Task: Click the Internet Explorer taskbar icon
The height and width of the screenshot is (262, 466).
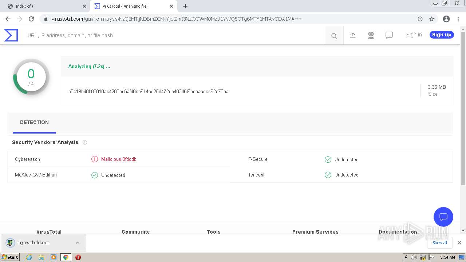Action: pos(29,257)
